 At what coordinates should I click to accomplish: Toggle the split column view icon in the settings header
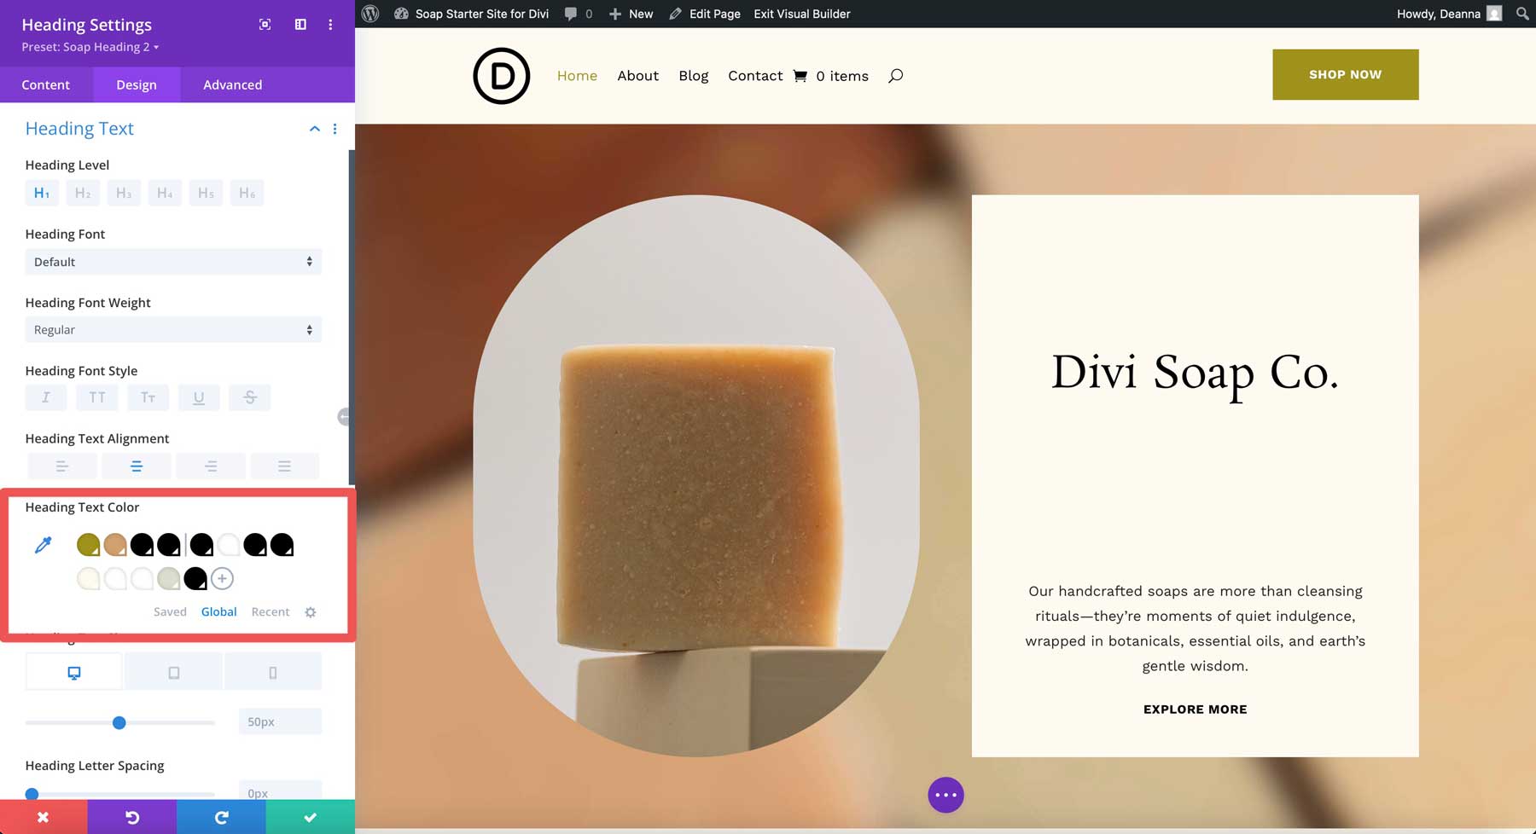pyautogui.click(x=300, y=25)
